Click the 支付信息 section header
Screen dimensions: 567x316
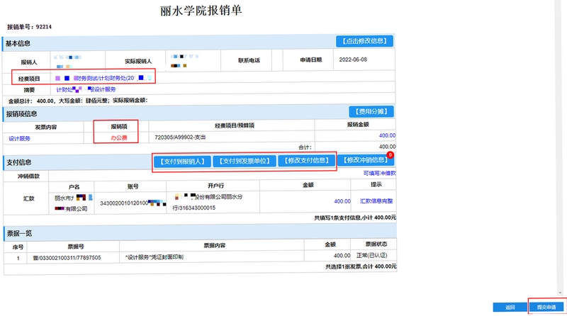(x=19, y=163)
